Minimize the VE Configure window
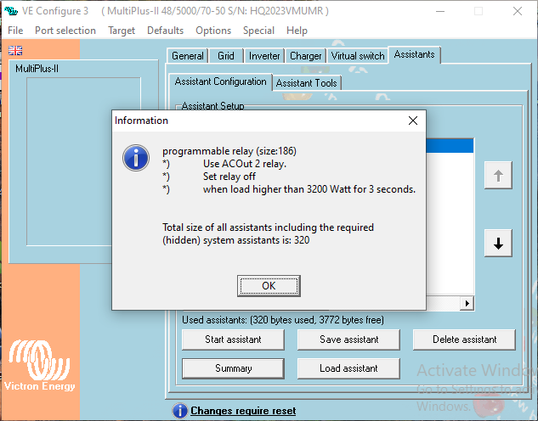 pyautogui.click(x=440, y=11)
